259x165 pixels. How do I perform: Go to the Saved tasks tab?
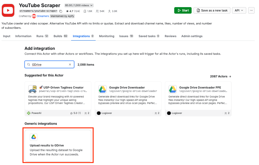pyautogui.click(x=149, y=36)
